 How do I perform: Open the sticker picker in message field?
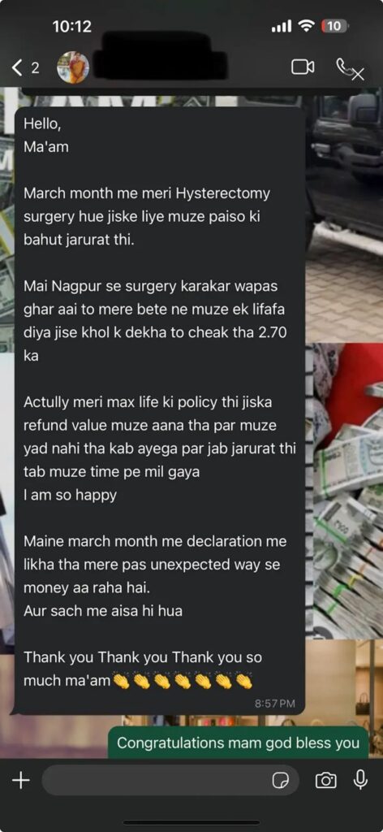(x=280, y=781)
